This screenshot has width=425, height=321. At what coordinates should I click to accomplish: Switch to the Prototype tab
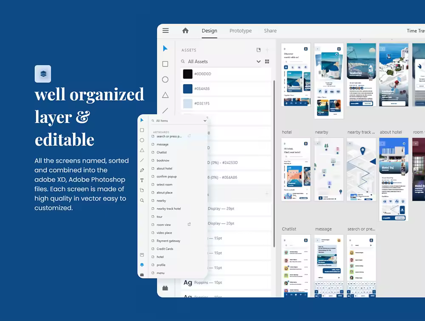(x=241, y=31)
